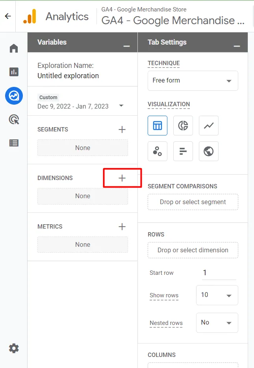Click the GA4 - Google Merchandise property name
Image resolution: width=254 pixels, height=368 pixels.
point(173,21)
